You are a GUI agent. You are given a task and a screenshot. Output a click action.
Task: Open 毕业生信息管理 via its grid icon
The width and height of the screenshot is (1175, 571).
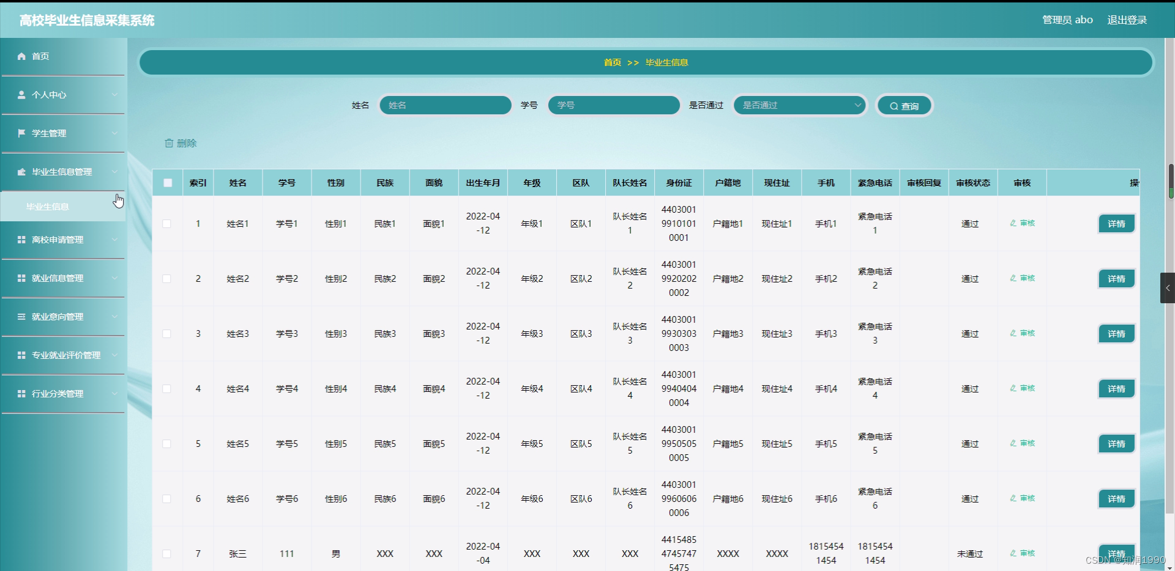(20, 172)
